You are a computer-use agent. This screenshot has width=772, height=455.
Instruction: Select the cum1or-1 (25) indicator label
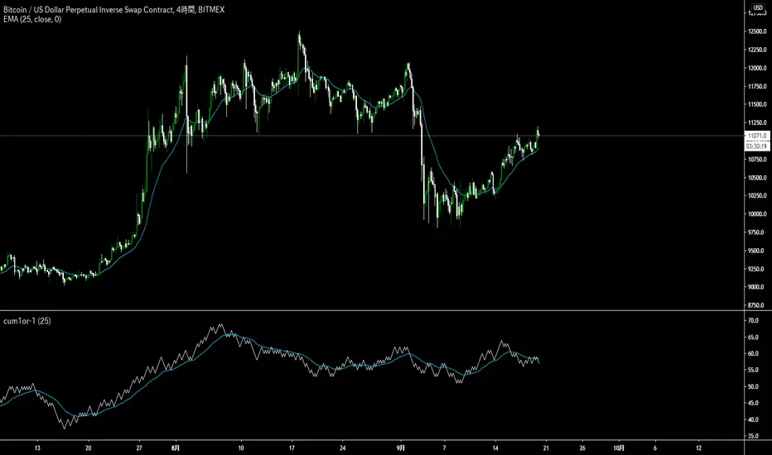tap(27, 321)
